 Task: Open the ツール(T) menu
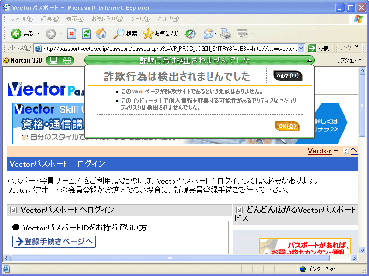pyautogui.click(x=140, y=19)
